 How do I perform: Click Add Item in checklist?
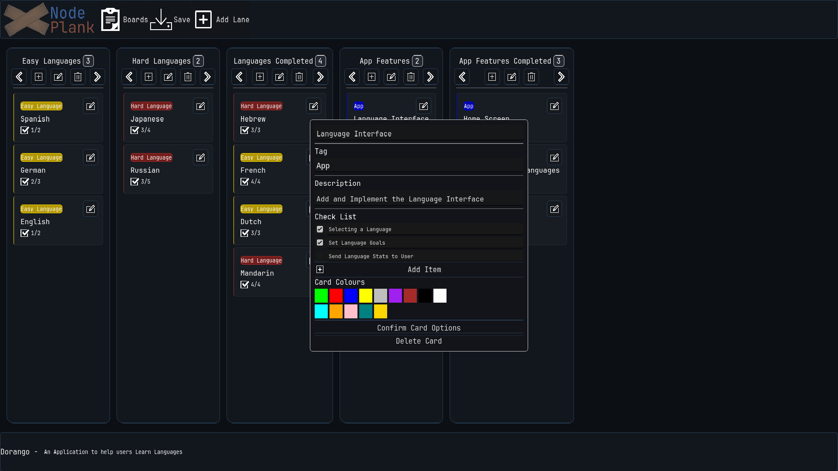click(x=419, y=270)
